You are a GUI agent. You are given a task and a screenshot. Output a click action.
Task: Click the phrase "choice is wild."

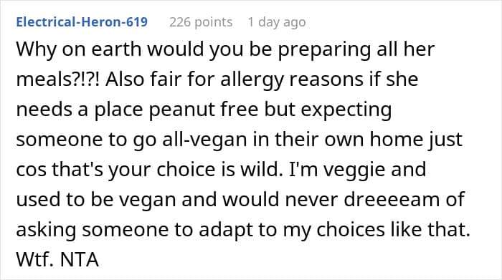tap(220, 169)
